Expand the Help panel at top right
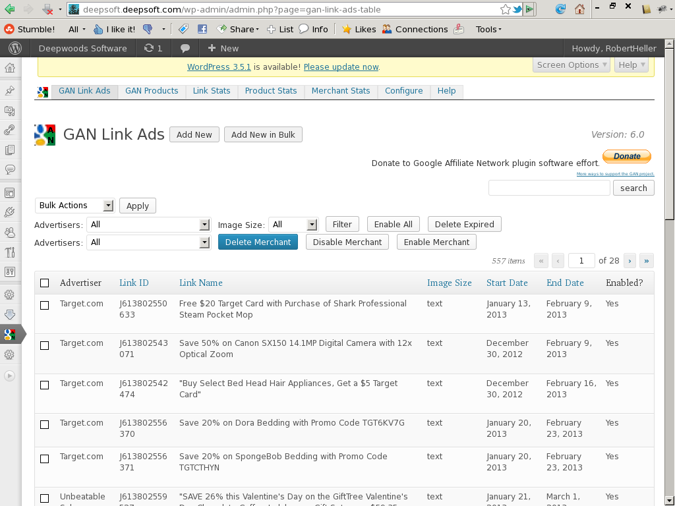This screenshot has height=506, width=675. (631, 65)
